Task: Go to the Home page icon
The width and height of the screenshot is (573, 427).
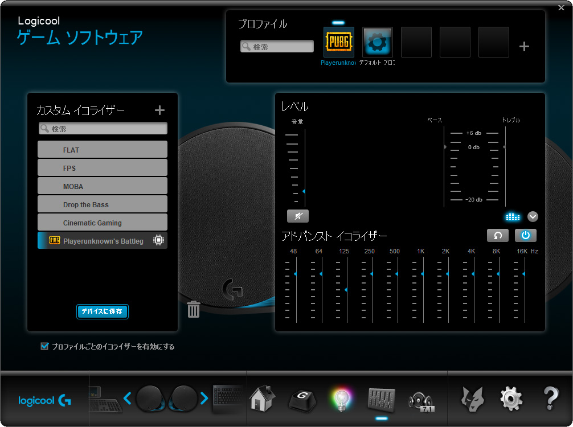Action: 263,399
